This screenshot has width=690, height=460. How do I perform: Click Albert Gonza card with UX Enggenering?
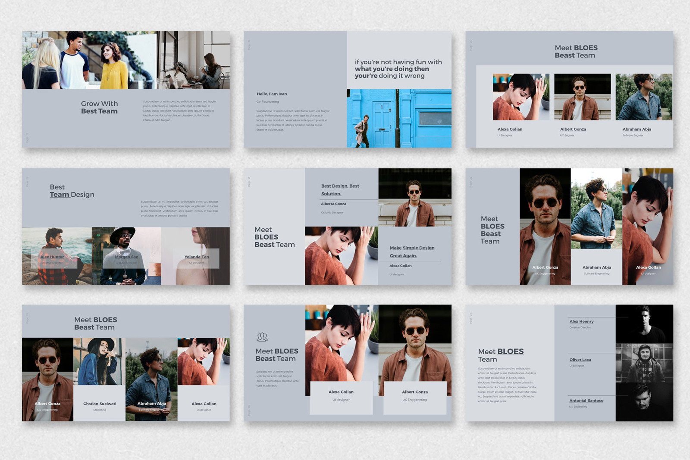tap(415, 398)
